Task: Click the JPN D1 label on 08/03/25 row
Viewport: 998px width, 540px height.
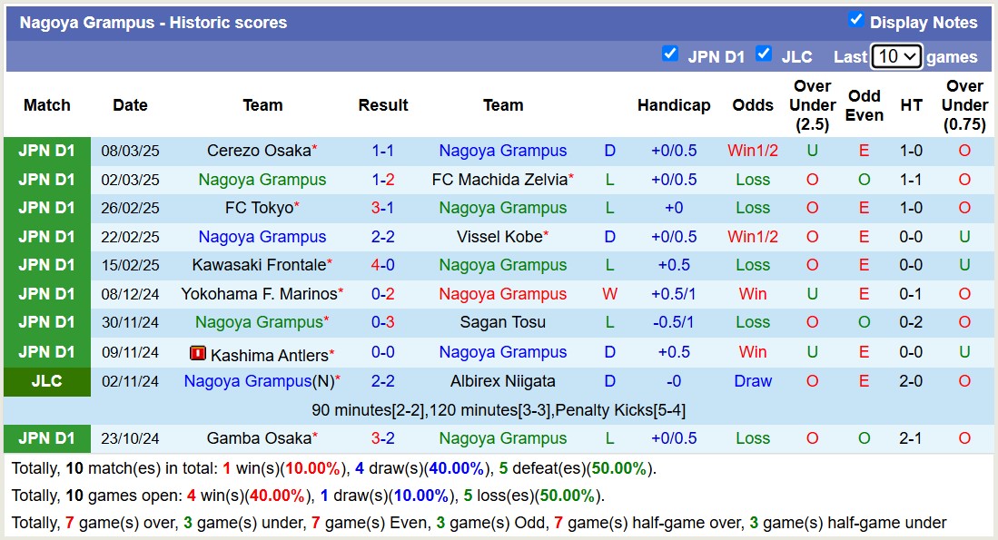Action: pyautogui.click(x=47, y=151)
